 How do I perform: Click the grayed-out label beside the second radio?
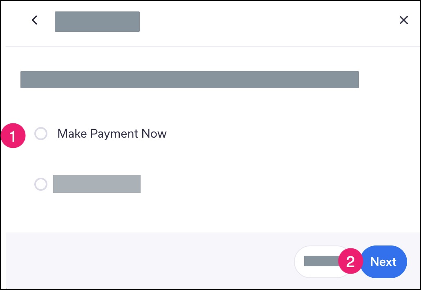tap(96, 184)
